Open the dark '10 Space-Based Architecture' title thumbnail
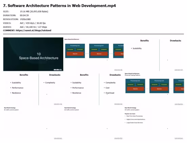This screenshot has width=187, height=143. (x=33, y=54)
